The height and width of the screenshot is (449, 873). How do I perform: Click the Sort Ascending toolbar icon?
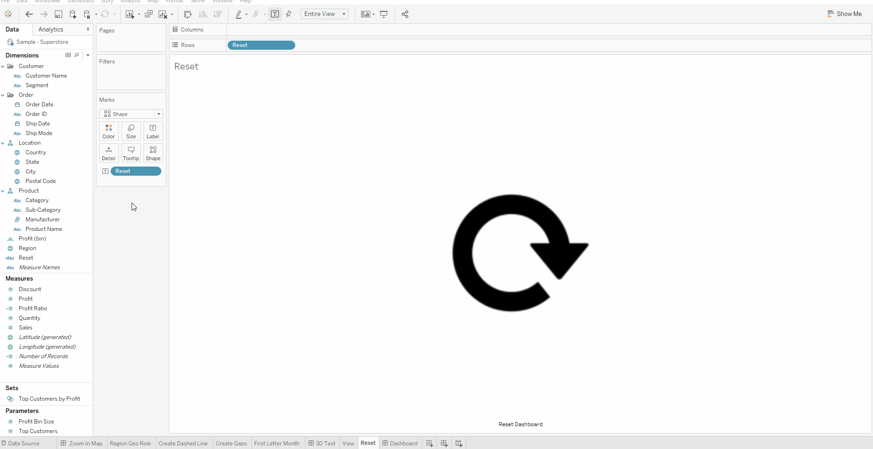pyautogui.click(x=202, y=14)
